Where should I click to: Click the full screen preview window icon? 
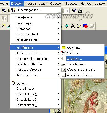pyautogui.click(x=66, y=11)
